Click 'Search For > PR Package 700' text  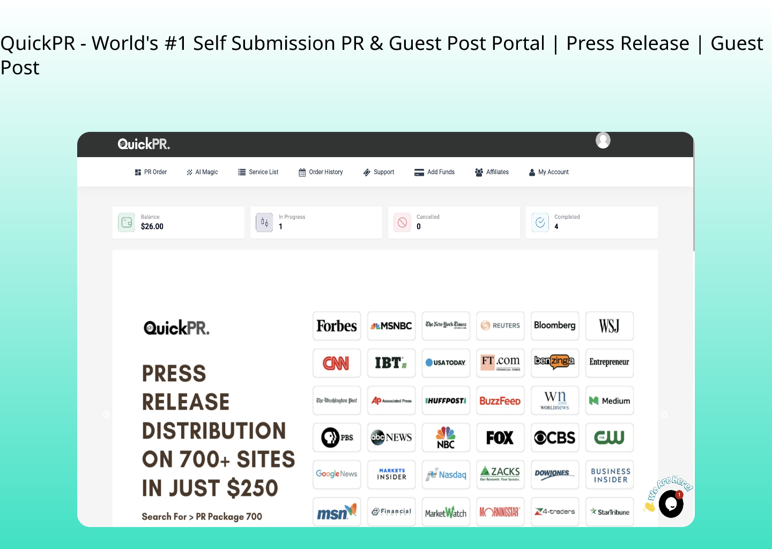click(x=202, y=517)
